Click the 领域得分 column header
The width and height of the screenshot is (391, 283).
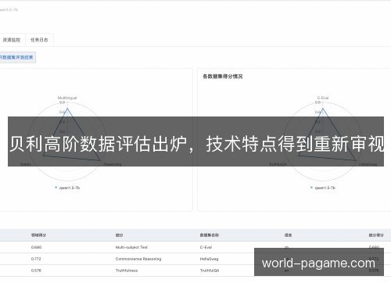point(38,235)
